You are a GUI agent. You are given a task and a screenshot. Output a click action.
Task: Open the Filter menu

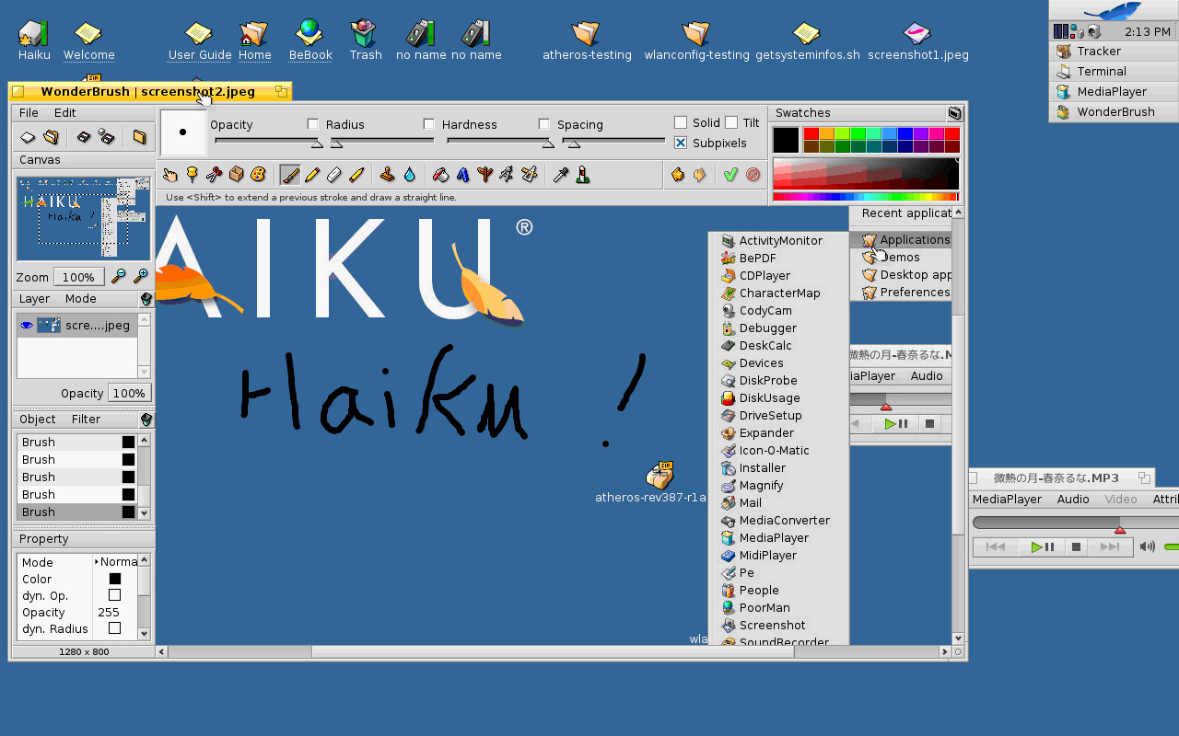(x=87, y=420)
